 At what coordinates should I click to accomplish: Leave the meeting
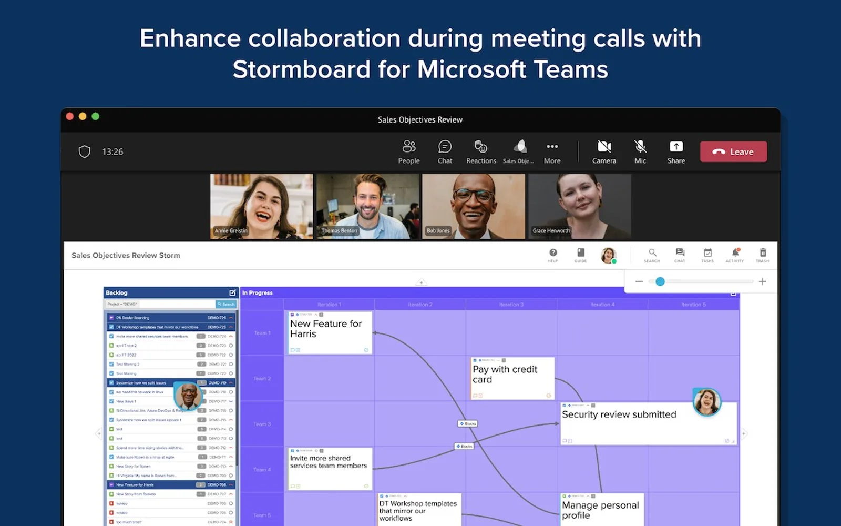733,151
